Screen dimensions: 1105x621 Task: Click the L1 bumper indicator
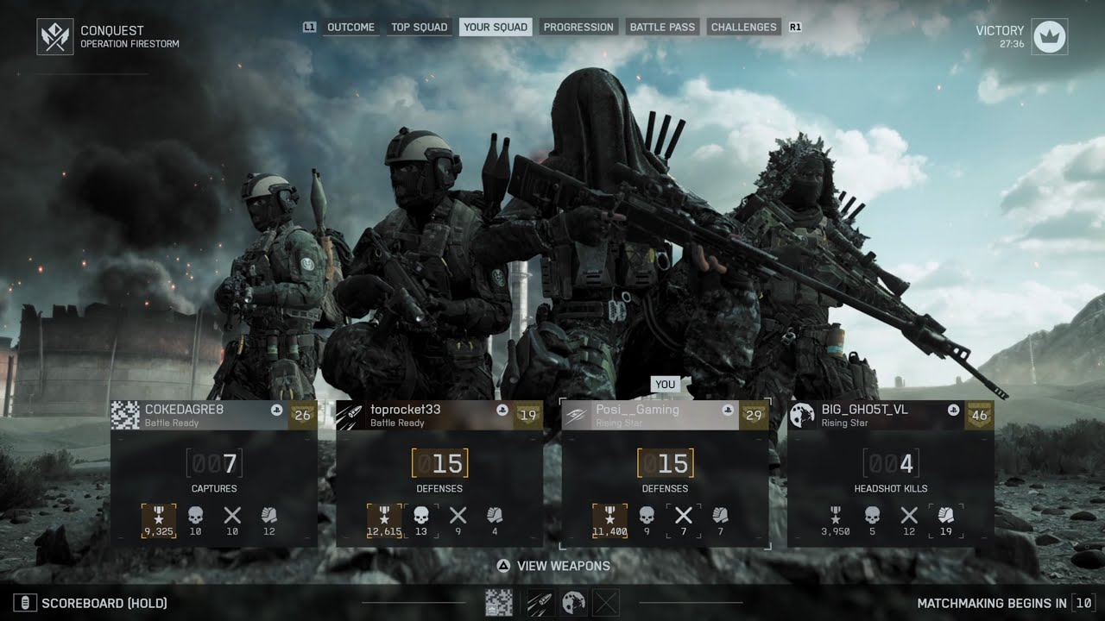tap(310, 27)
